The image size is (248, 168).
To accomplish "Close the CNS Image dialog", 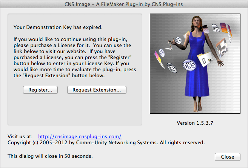I will (228, 157).
